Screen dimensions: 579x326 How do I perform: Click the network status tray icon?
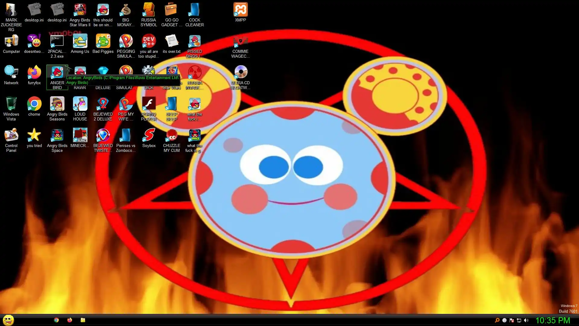coord(519,320)
